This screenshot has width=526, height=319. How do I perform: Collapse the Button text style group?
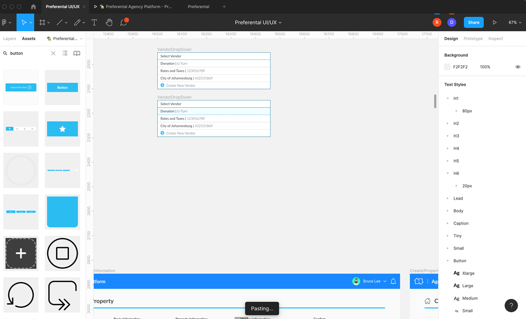447,261
